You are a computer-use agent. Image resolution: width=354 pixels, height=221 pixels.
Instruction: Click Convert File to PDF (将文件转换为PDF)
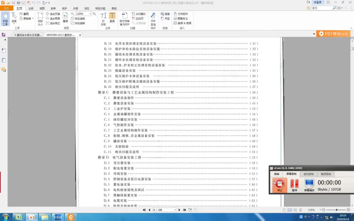pos(125,19)
